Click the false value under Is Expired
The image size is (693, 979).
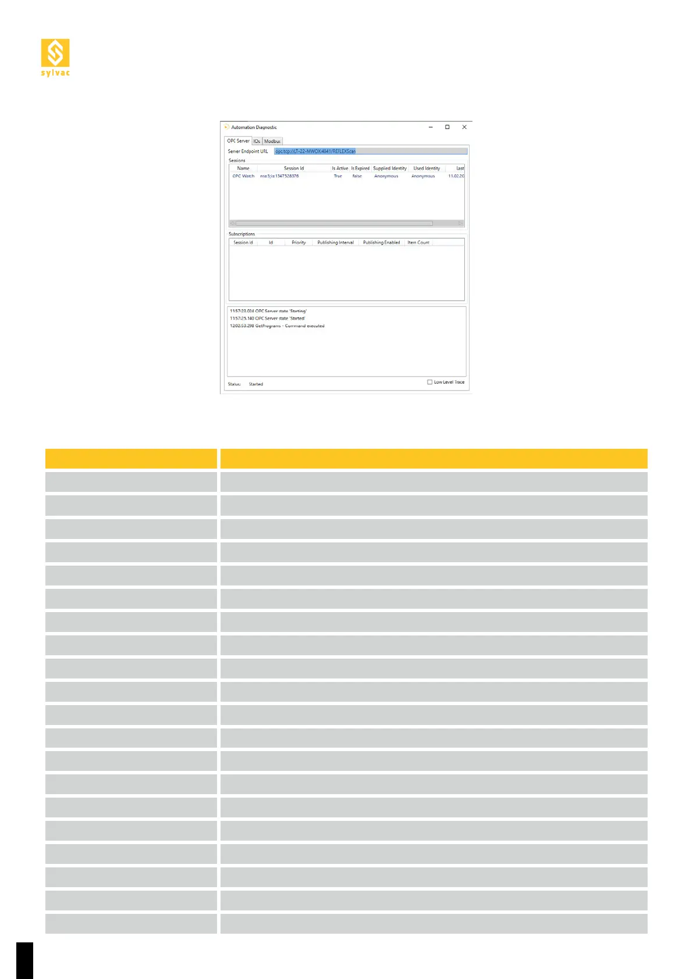tap(357, 176)
